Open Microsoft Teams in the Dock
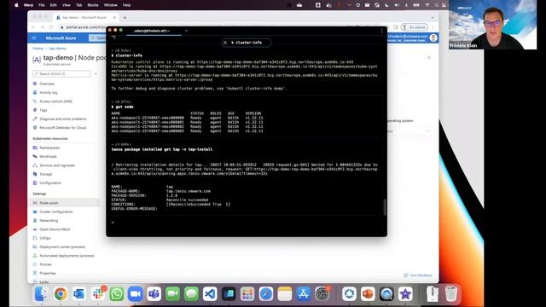Screen dimensions: 546x307 click(154, 294)
